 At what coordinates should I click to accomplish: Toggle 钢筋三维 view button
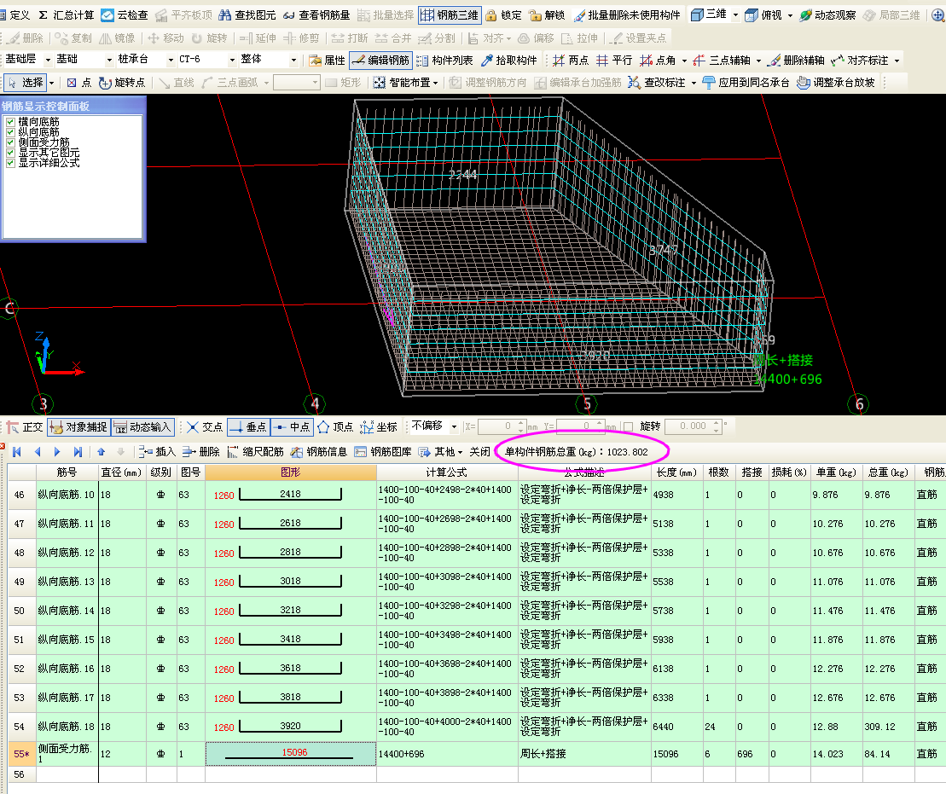pos(450,15)
